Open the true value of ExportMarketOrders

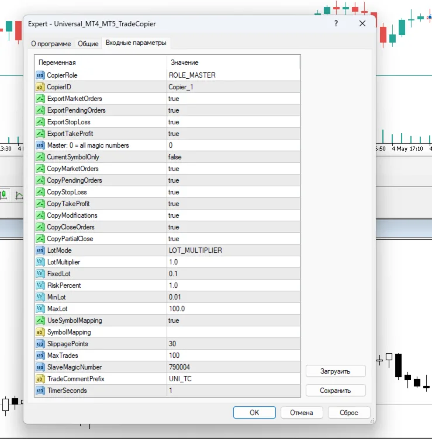(x=233, y=99)
